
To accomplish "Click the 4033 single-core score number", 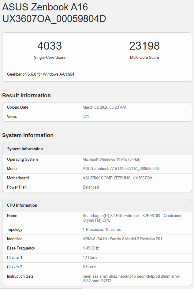I will coord(50,46).
